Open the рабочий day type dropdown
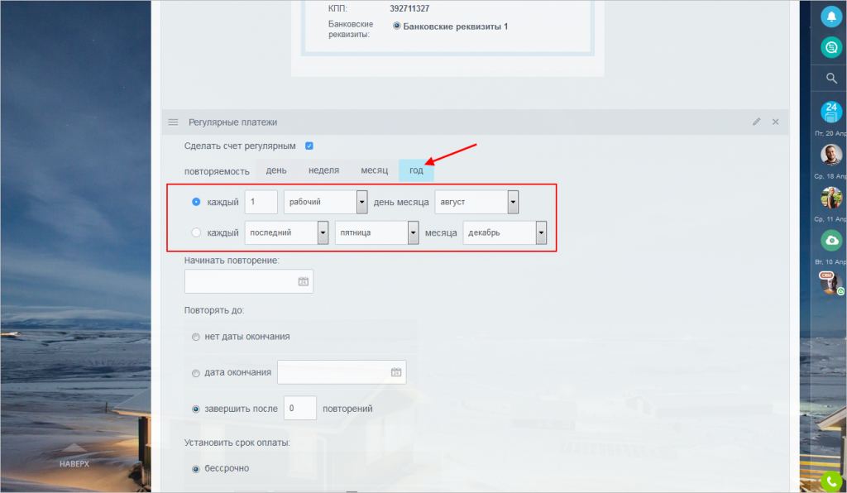The image size is (847, 493). pyautogui.click(x=326, y=202)
